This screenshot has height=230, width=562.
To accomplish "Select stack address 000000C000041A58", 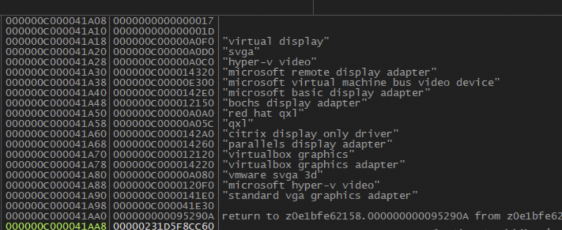I will [56, 124].
